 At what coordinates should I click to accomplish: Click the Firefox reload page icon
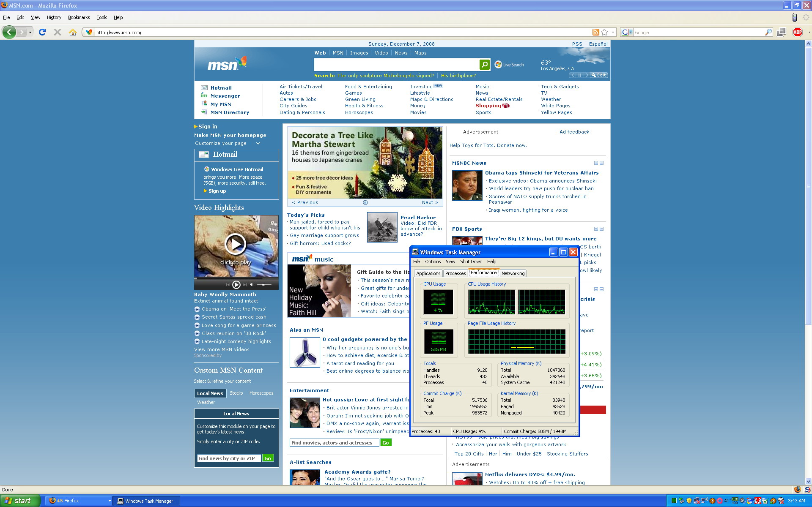(x=42, y=32)
